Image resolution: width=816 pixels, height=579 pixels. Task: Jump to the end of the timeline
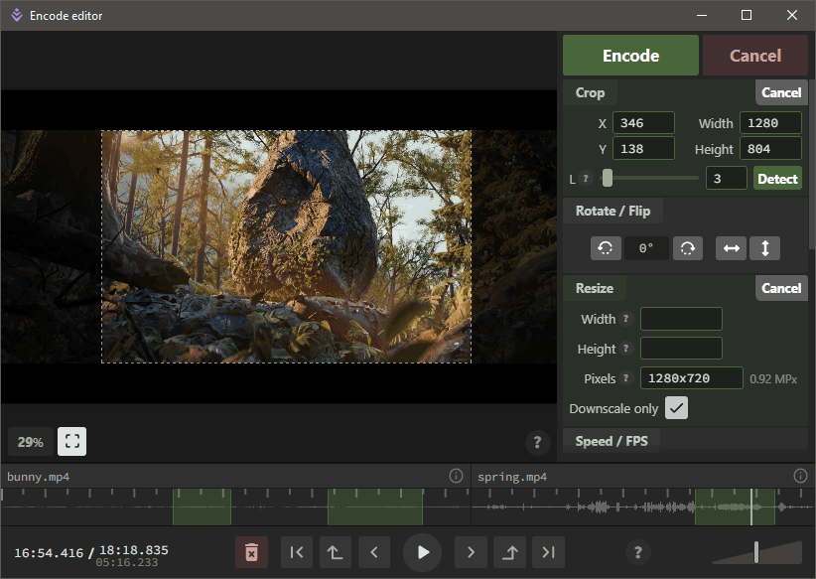pyautogui.click(x=547, y=552)
